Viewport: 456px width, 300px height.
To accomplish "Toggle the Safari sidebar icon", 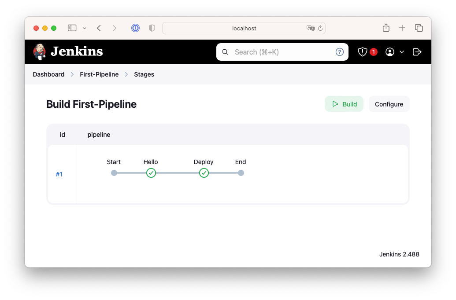I will click(x=72, y=28).
